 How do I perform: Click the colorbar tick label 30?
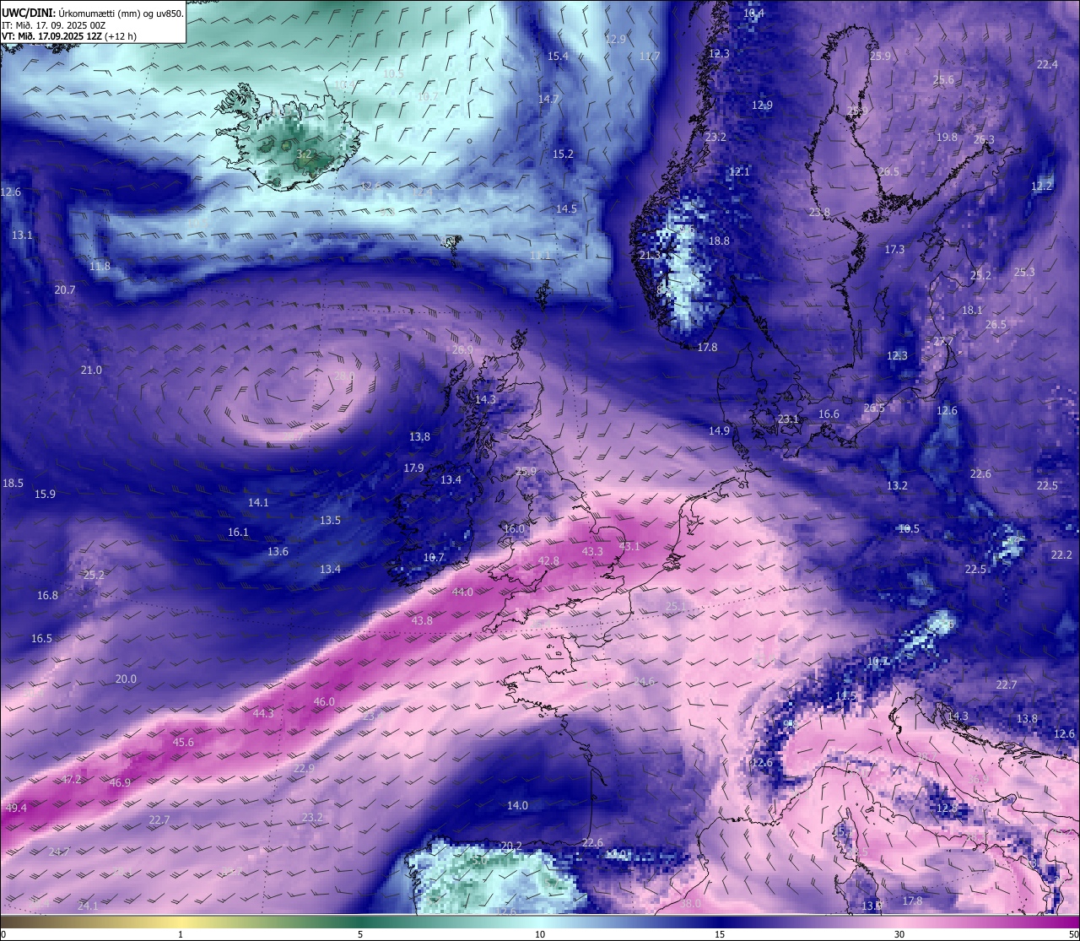click(899, 934)
